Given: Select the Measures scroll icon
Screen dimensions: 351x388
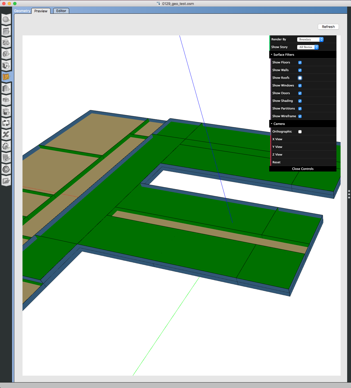Looking at the screenshot, I should (x=6, y=158).
